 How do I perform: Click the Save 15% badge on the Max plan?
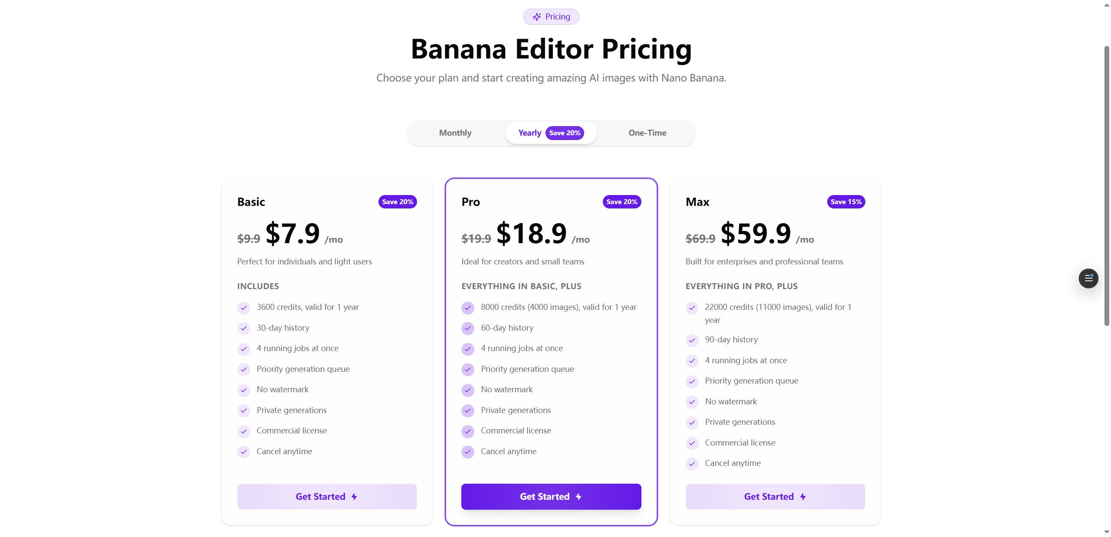point(845,202)
